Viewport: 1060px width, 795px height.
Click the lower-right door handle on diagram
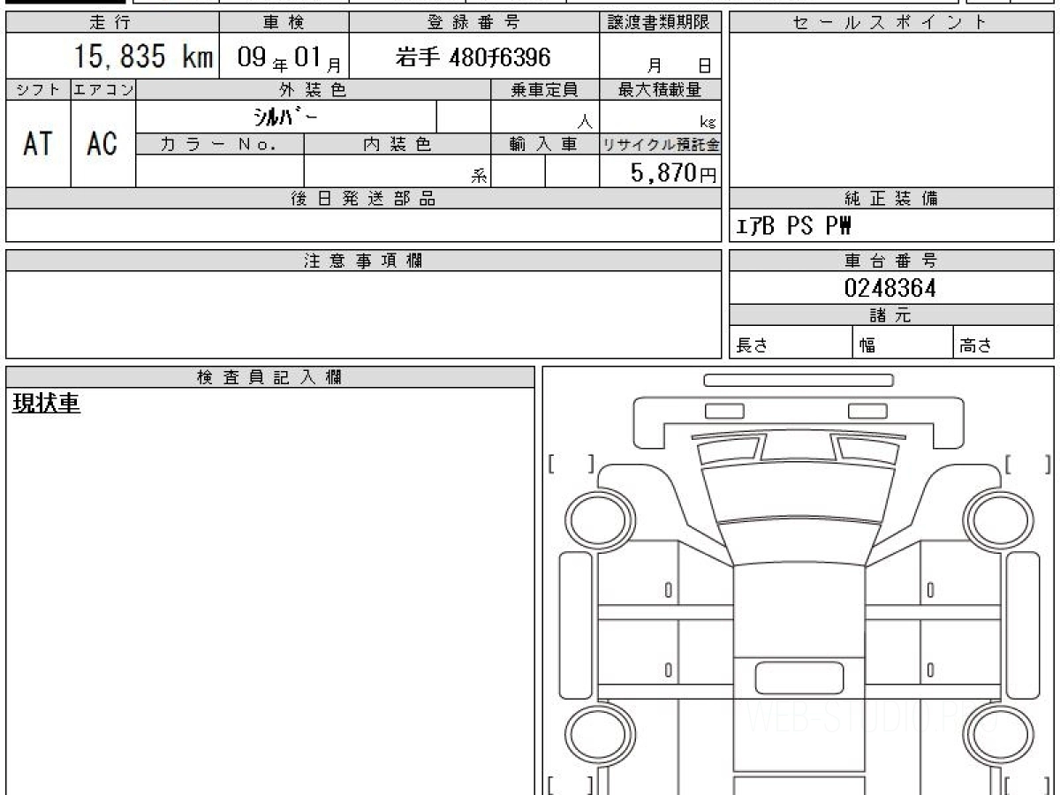930,670
